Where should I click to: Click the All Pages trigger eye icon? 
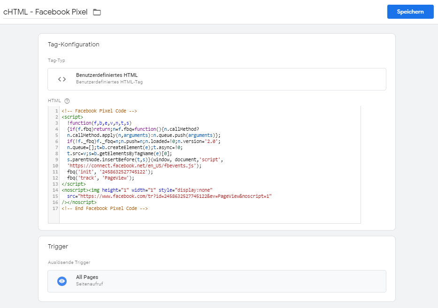[x=62, y=281]
